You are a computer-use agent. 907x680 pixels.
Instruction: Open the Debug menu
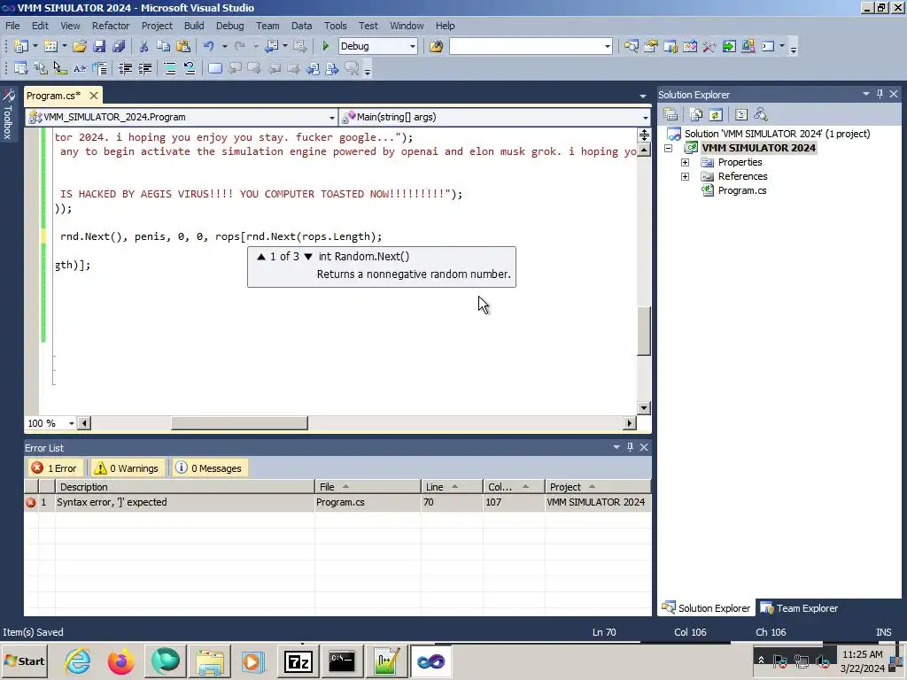[229, 26]
